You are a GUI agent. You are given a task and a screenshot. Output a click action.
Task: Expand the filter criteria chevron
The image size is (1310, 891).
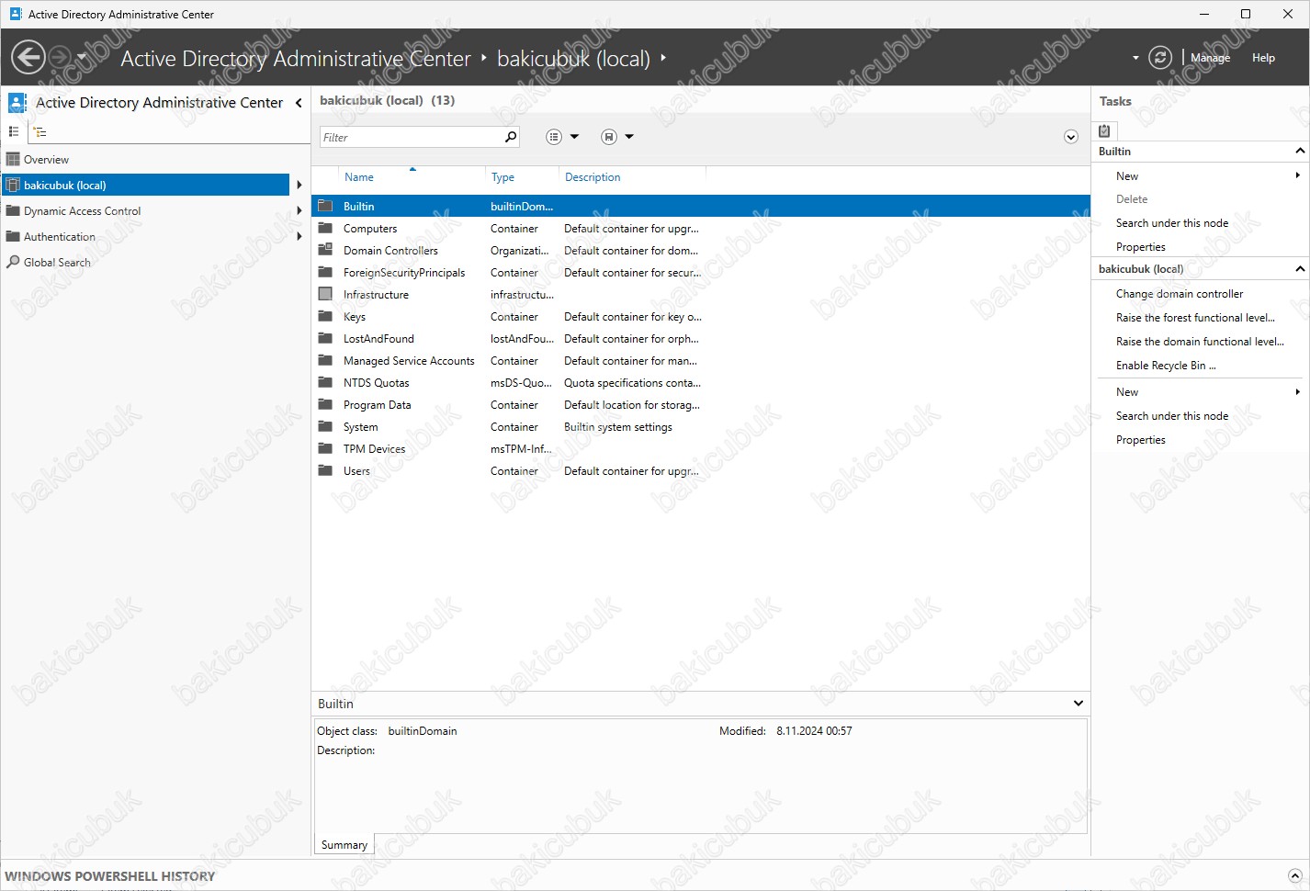point(1070,137)
